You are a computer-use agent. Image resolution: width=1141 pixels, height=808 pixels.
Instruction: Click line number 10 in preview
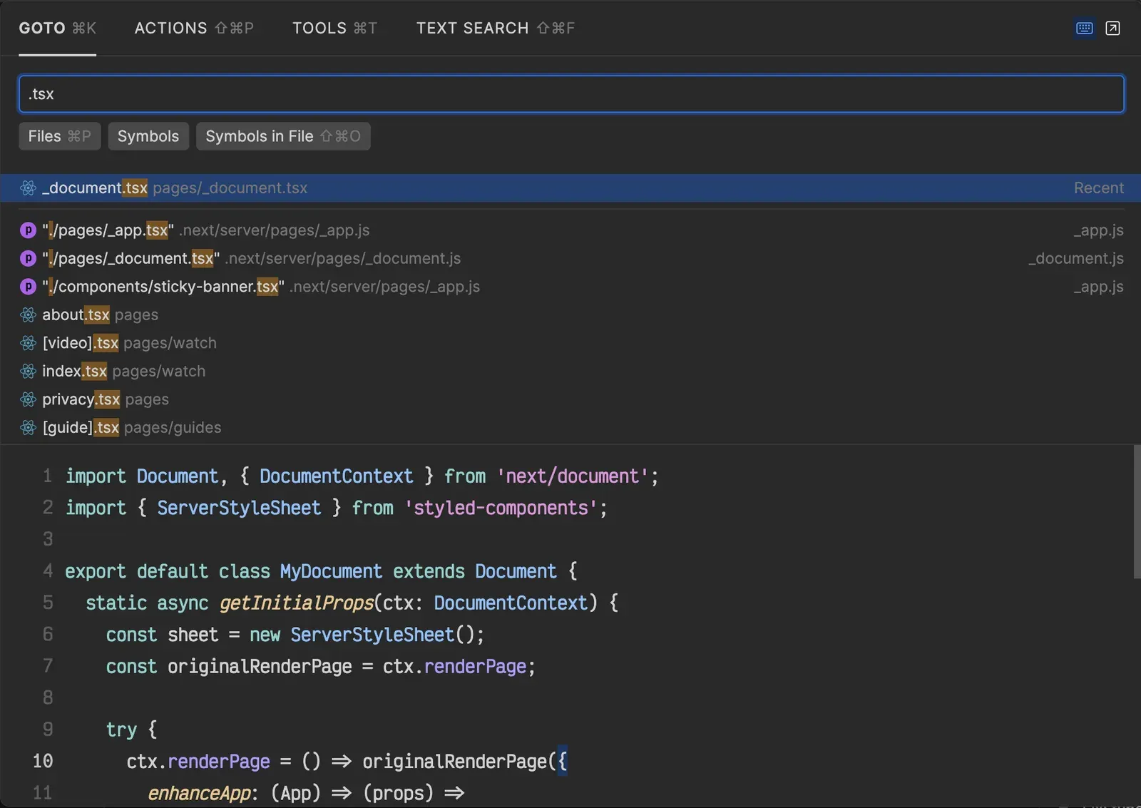[x=43, y=761]
